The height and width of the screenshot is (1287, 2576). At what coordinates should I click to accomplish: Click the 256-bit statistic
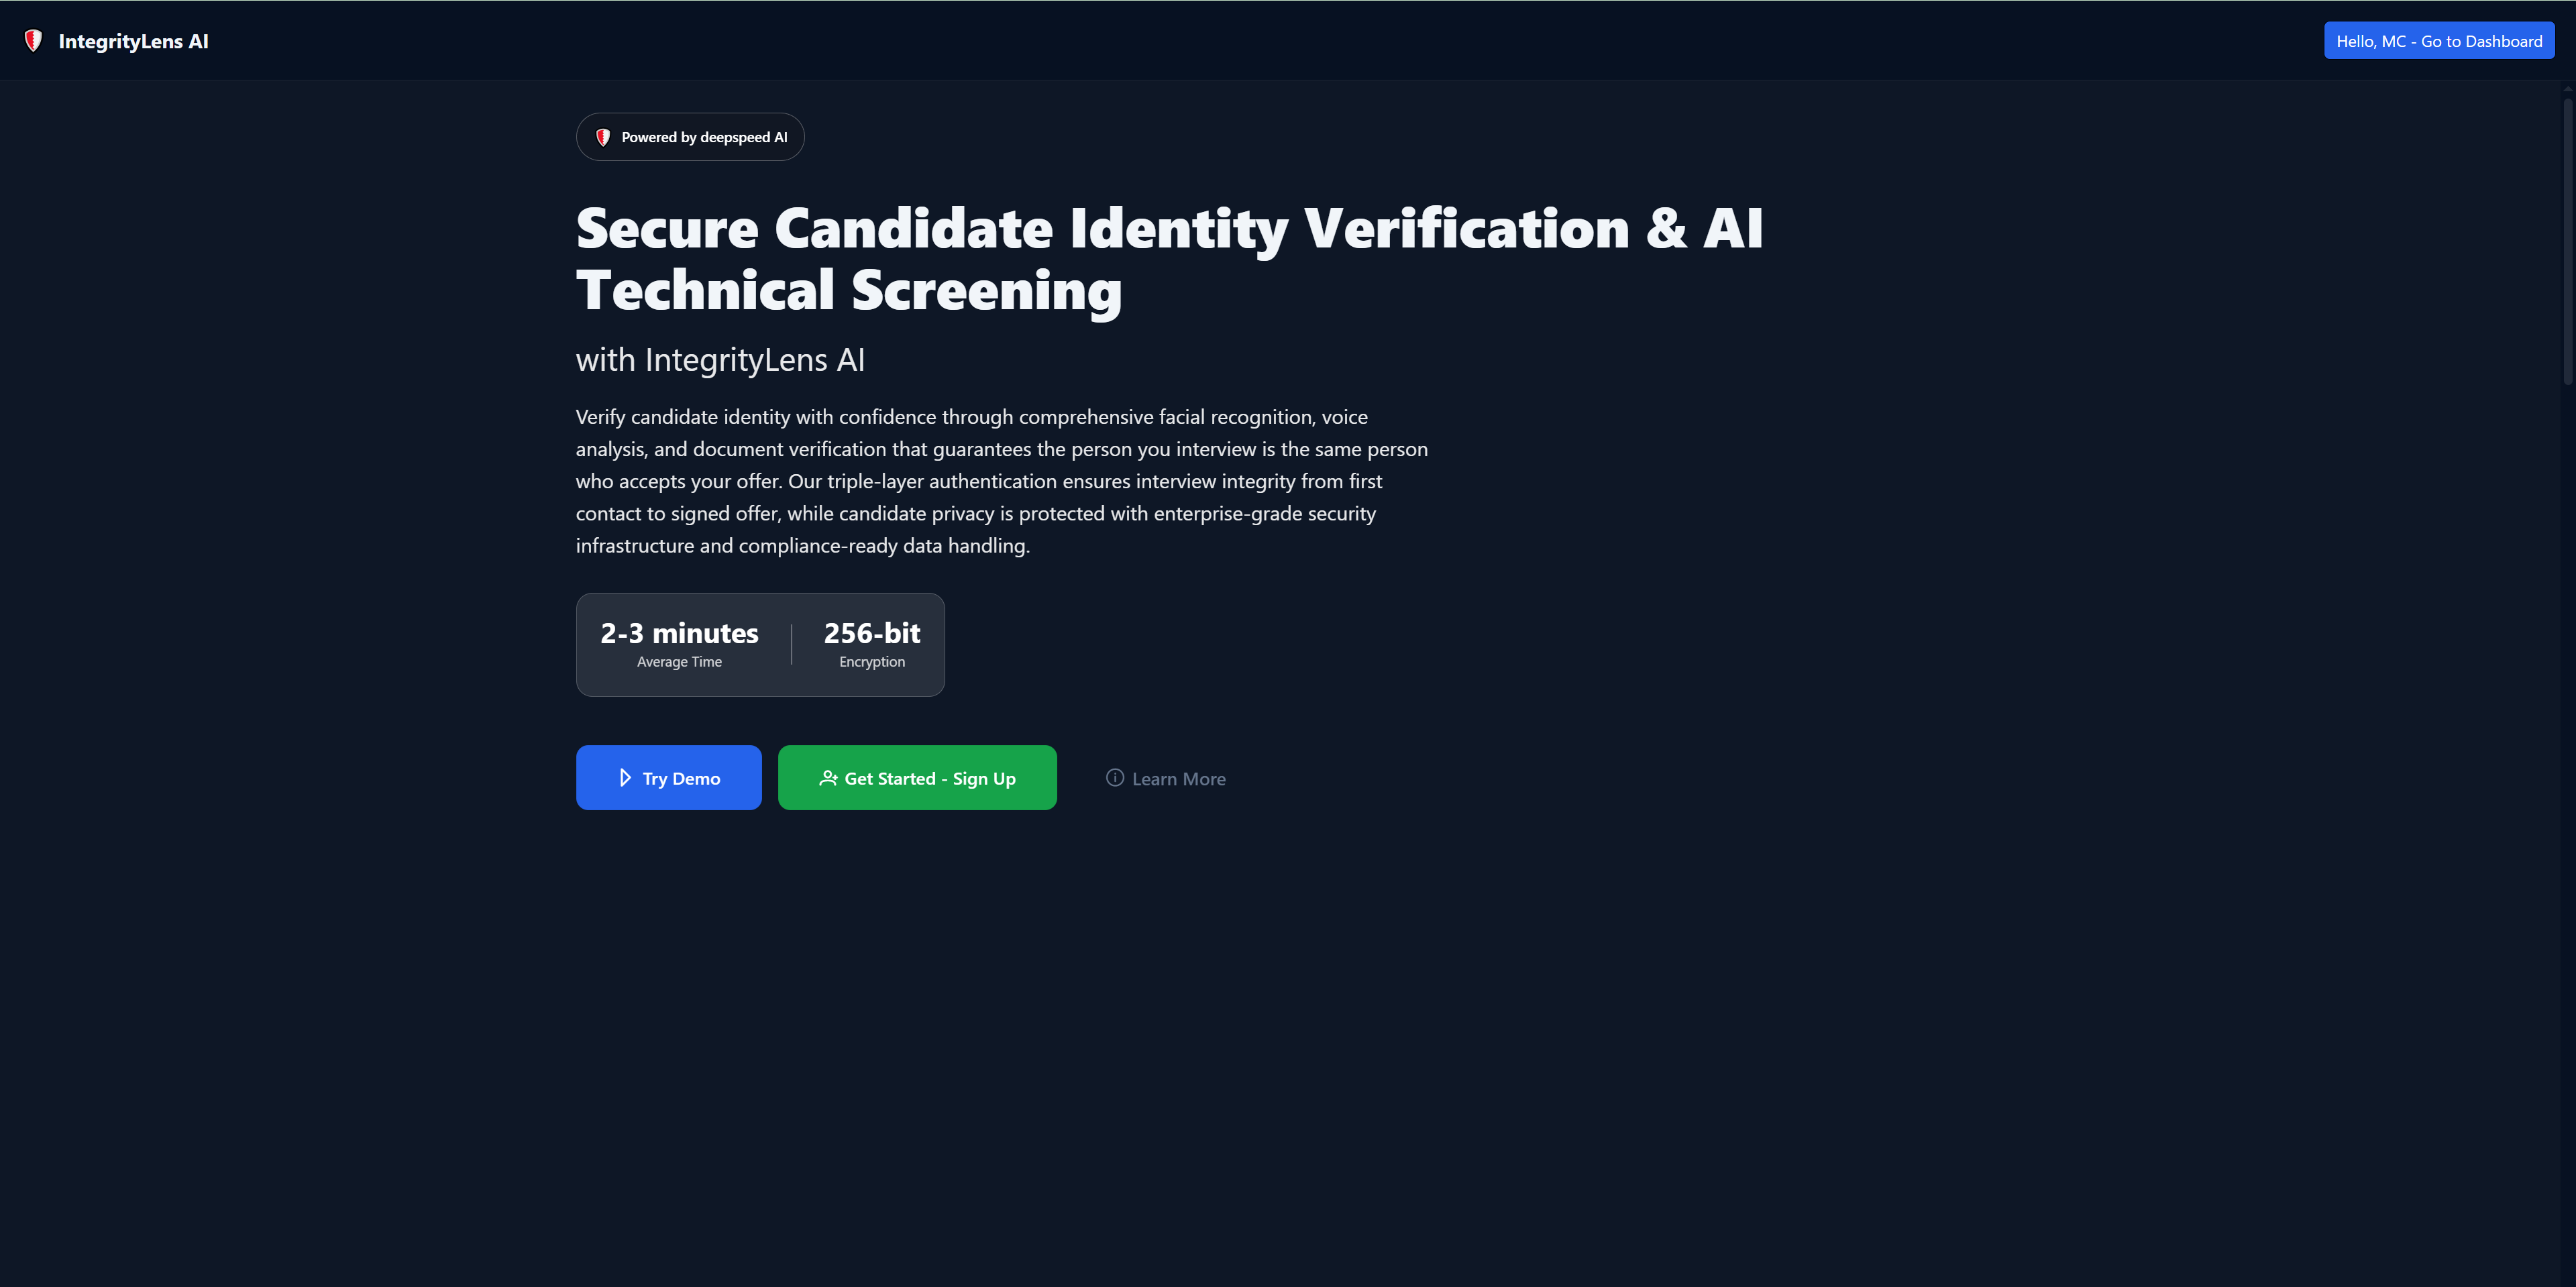click(872, 633)
